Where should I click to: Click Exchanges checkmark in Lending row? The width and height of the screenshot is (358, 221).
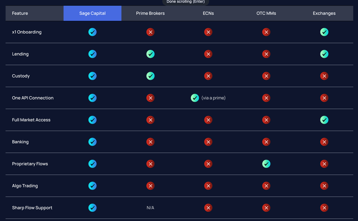pyautogui.click(x=324, y=54)
